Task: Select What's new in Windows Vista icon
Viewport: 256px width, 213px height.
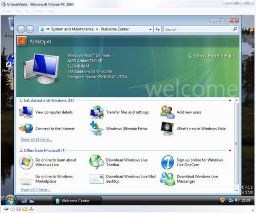Action: tap(168, 129)
